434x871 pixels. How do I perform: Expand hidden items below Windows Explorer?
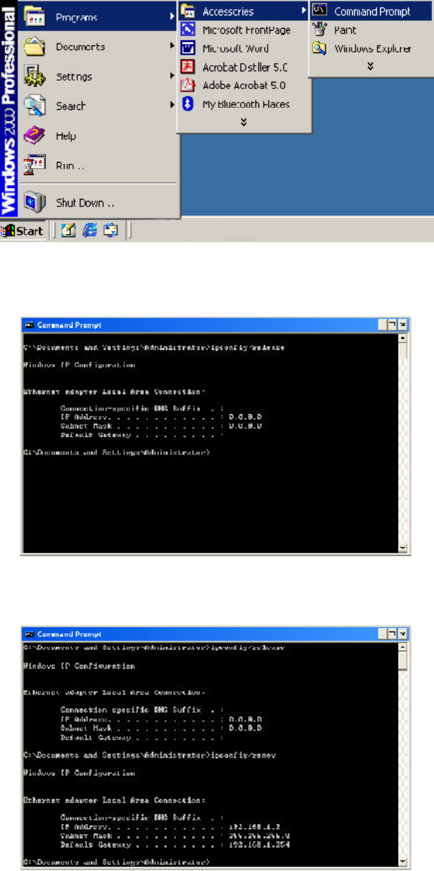[370, 66]
